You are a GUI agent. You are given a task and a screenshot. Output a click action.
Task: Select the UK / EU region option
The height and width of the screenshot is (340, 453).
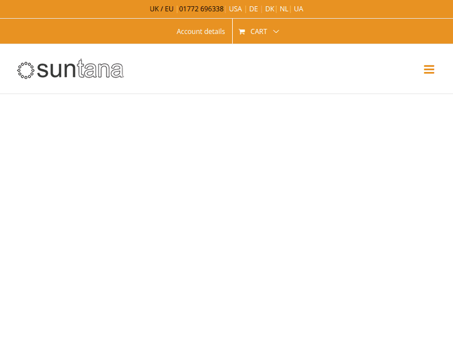click(161, 8)
